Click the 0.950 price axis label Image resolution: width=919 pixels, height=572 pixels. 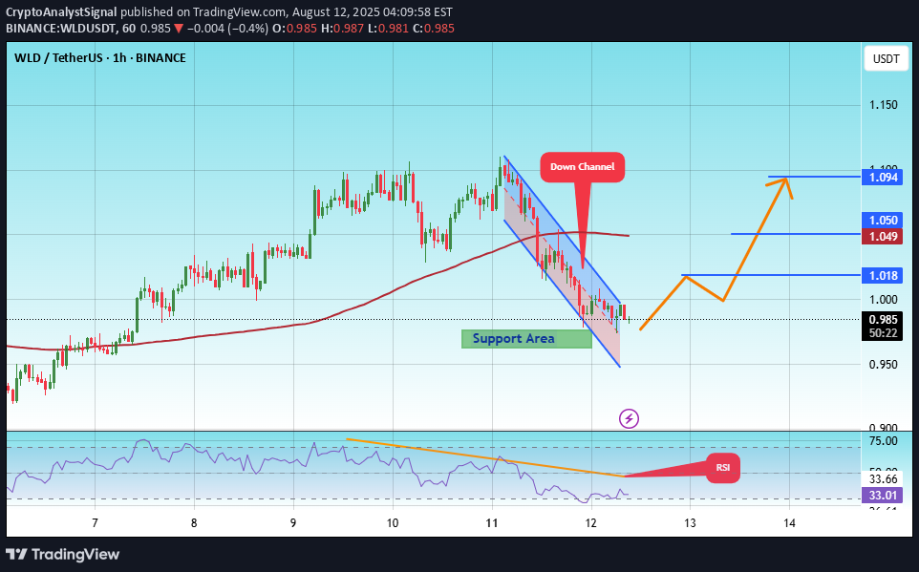pyautogui.click(x=884, y=365)
